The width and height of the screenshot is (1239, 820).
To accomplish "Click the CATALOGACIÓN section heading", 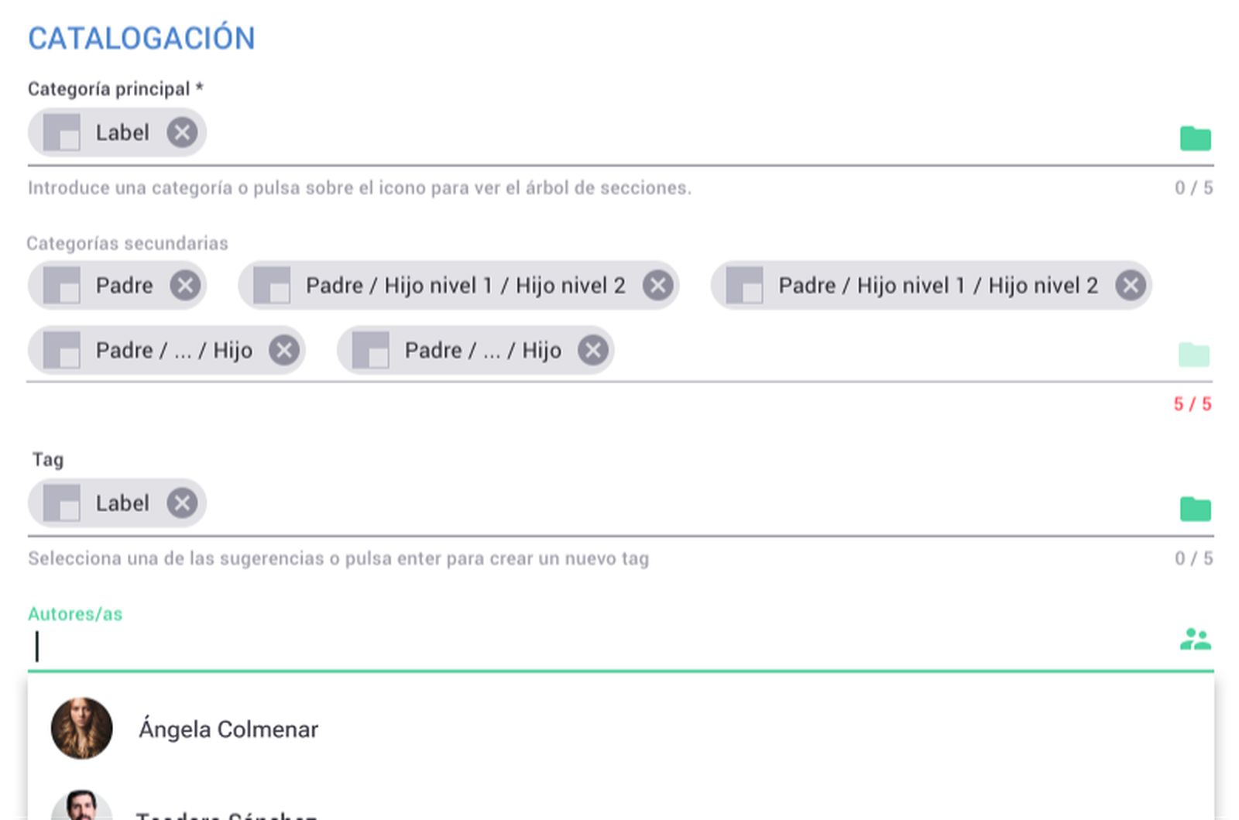I will pos(142,39).
